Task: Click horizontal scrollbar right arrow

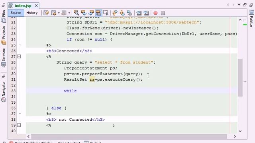Action: 235,136
